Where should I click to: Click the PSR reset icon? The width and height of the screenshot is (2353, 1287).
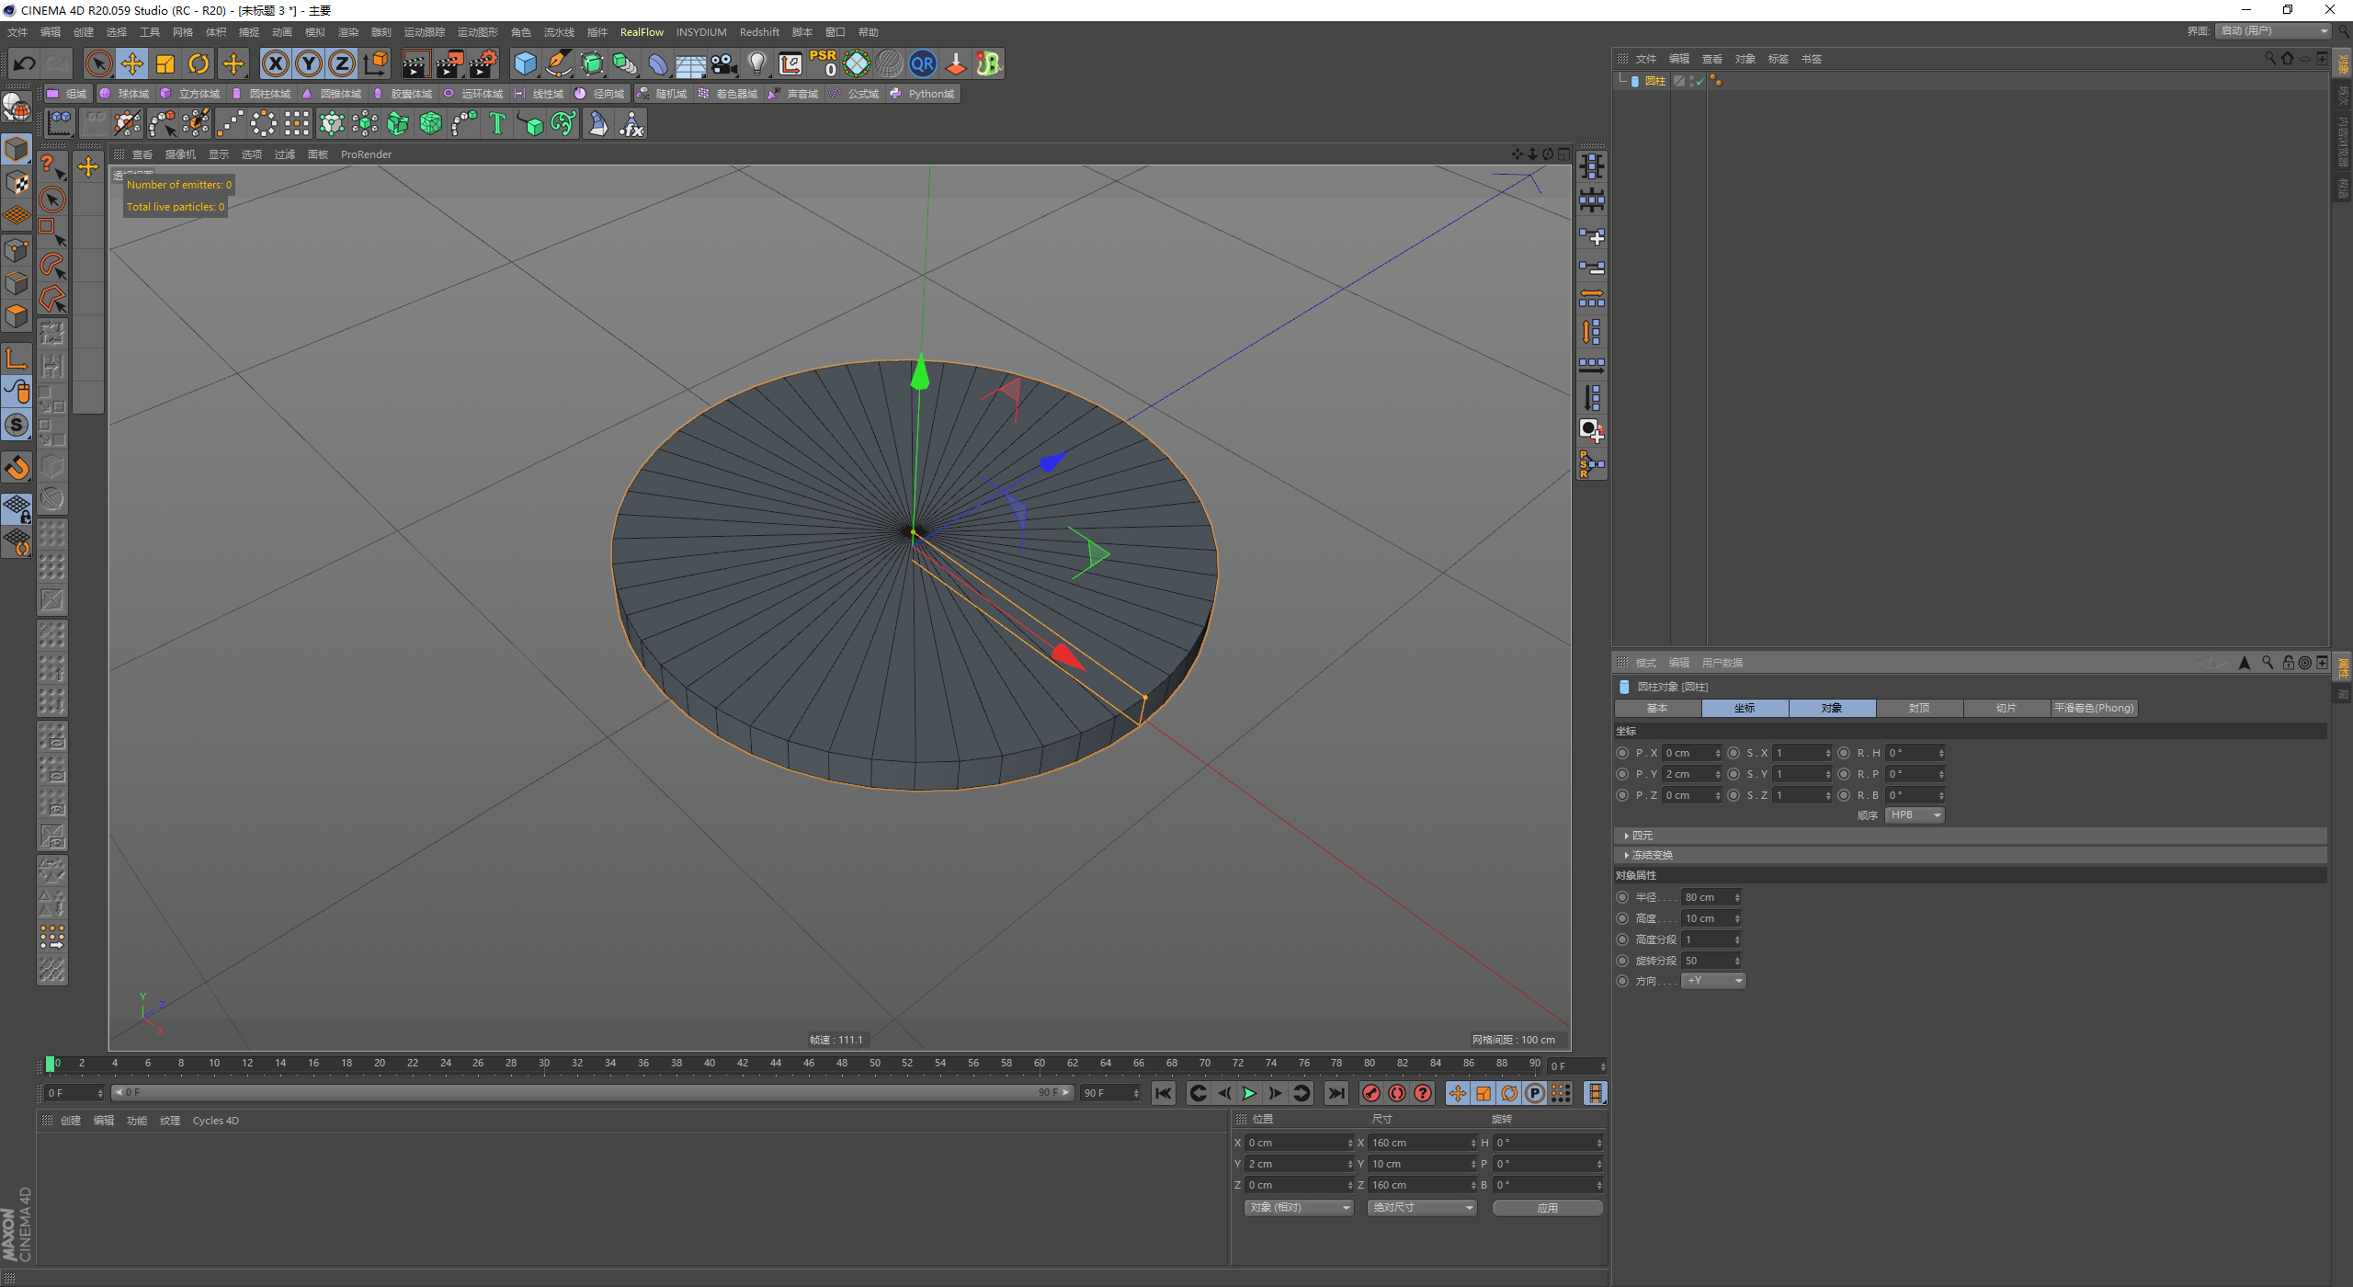point(823,63)
